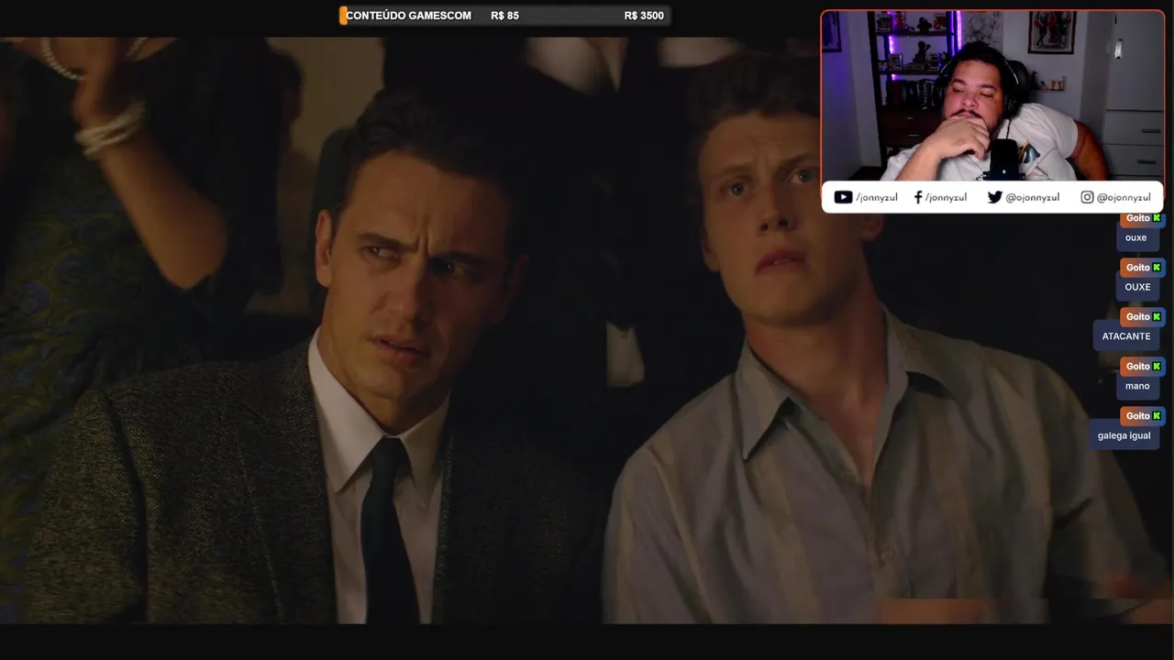Click the Facebook icon in the social bar
This screenshot has width=1174, height=660.
click(918, 197)
